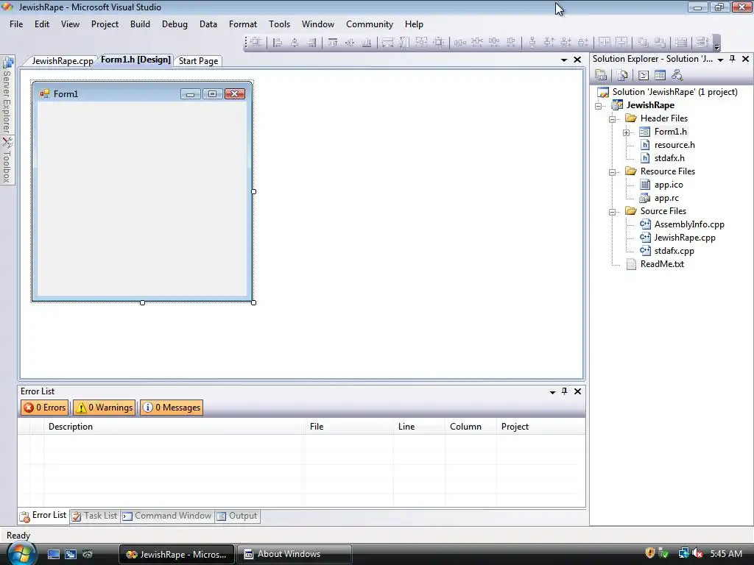
Task: Click the Make Same Width icon
Action: point(387,42)
